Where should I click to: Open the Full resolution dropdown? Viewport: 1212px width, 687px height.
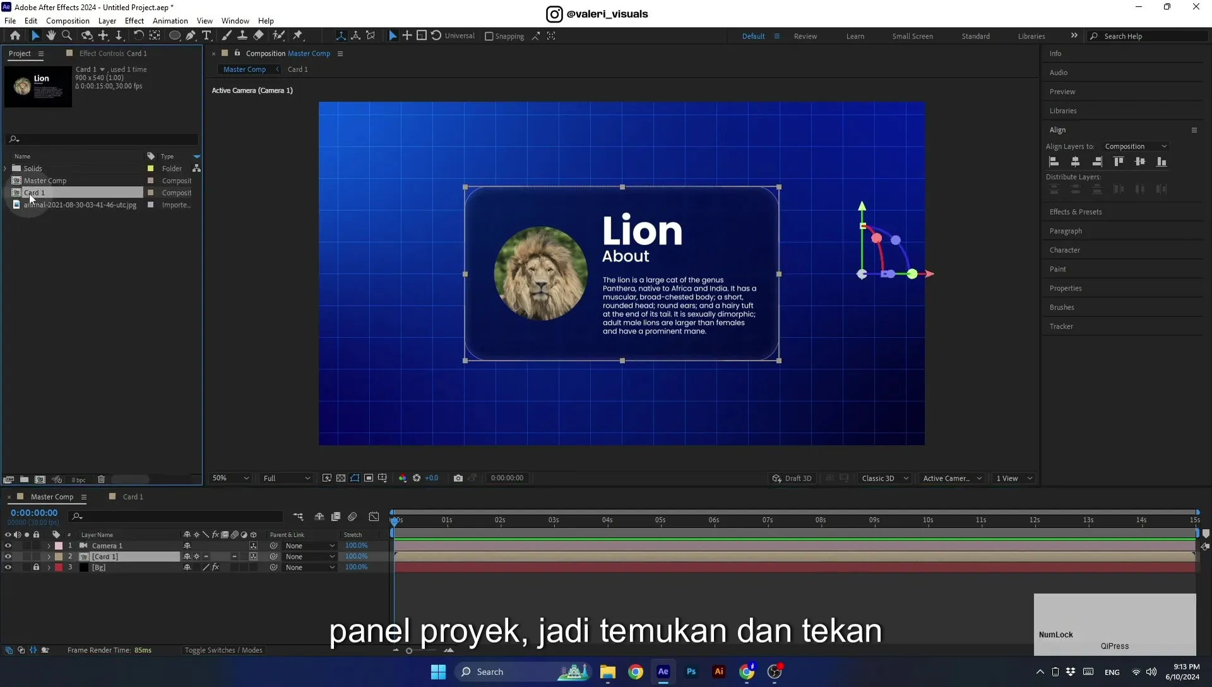point(287,479)
